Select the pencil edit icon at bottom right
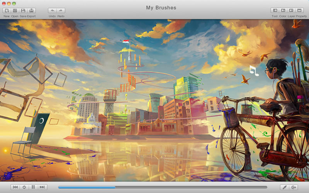309x193 pixels. (285, 187)
